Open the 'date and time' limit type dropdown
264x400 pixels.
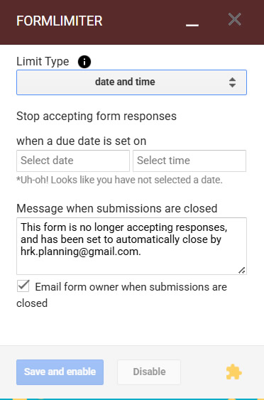[131, 82]
